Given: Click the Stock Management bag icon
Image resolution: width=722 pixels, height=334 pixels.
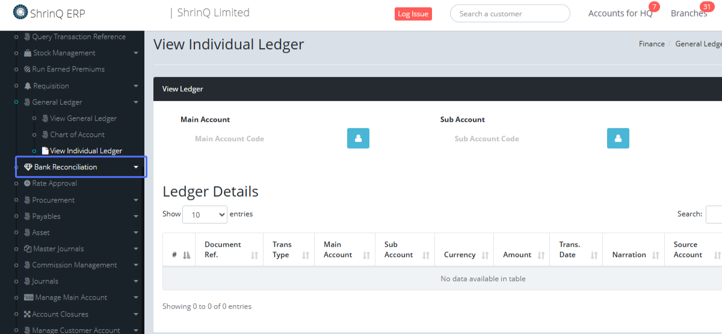Looking at the screenshot, I should click(28, 53).
